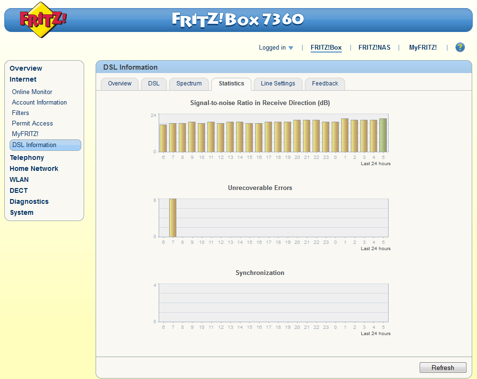Viewport: 477px width, 379px height.
Task: Open the MyFRITZ! link in the header
Action: click(423, 47)
